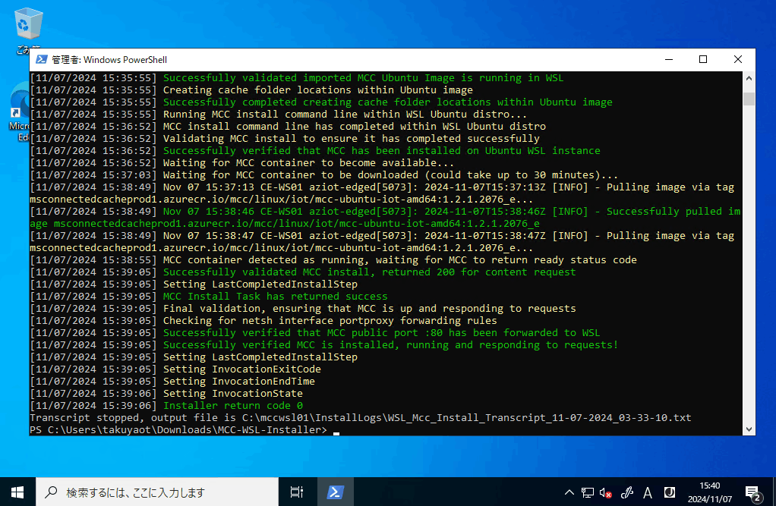This screenshot has width=776, height=506.
Task: Click 'Checking for netsh interface portproxy forwarding rules'
Action: pos(330,320)
